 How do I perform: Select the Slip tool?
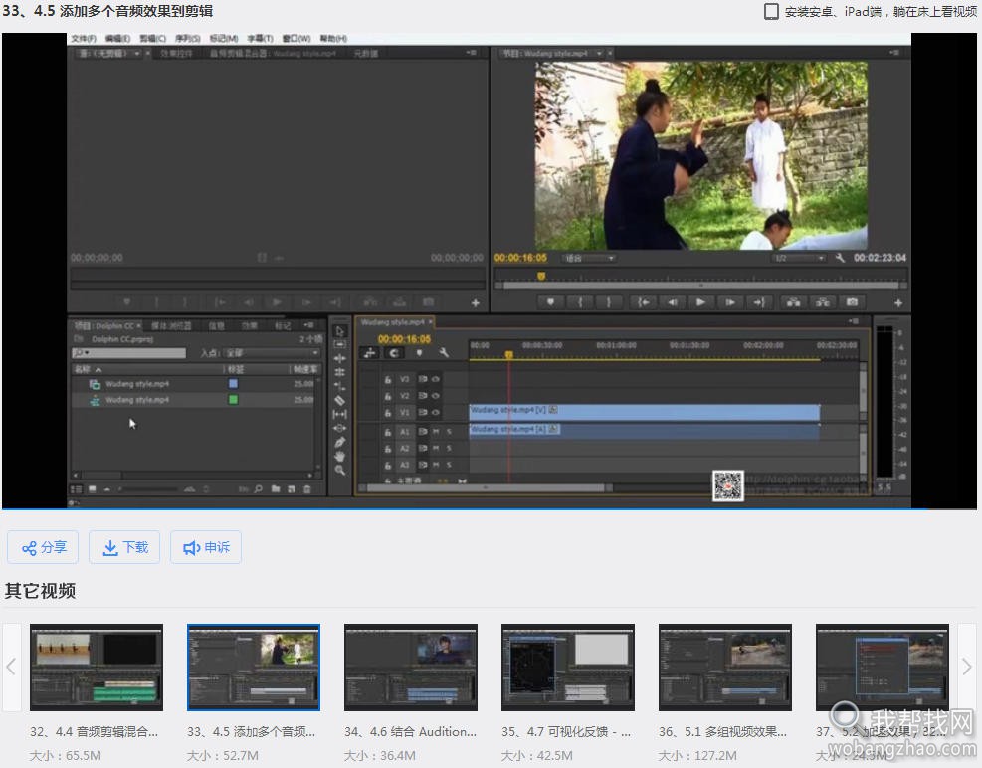340,414
